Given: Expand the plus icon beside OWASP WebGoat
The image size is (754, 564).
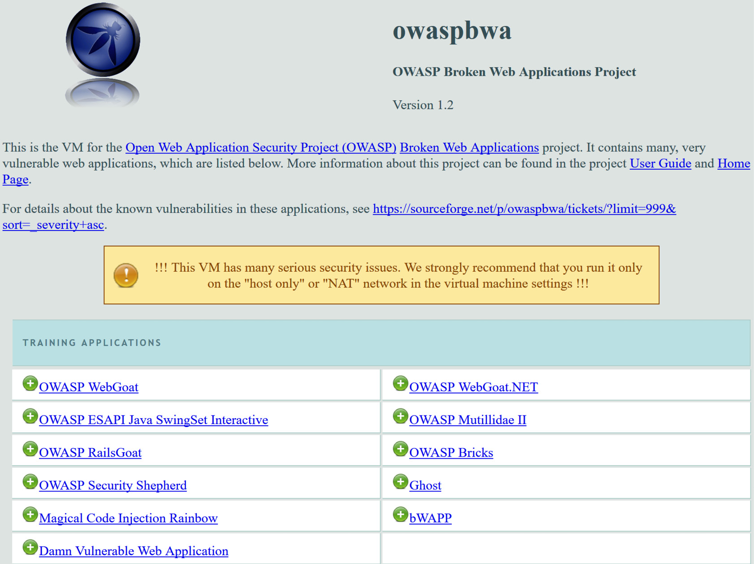Looking at the screenshot, I should (x=30, y=384).
